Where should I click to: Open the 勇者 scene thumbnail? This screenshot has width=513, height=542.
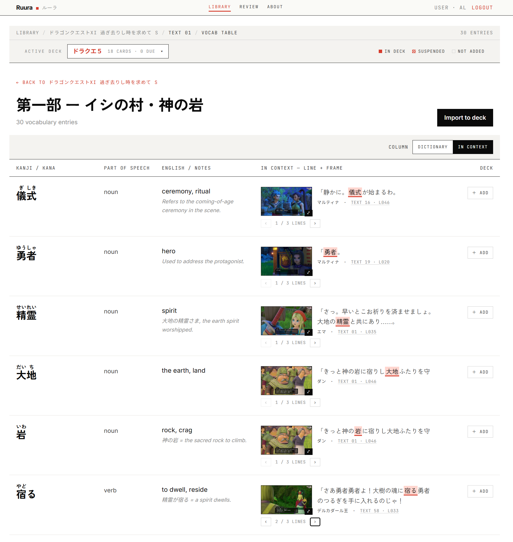point(286,261)
